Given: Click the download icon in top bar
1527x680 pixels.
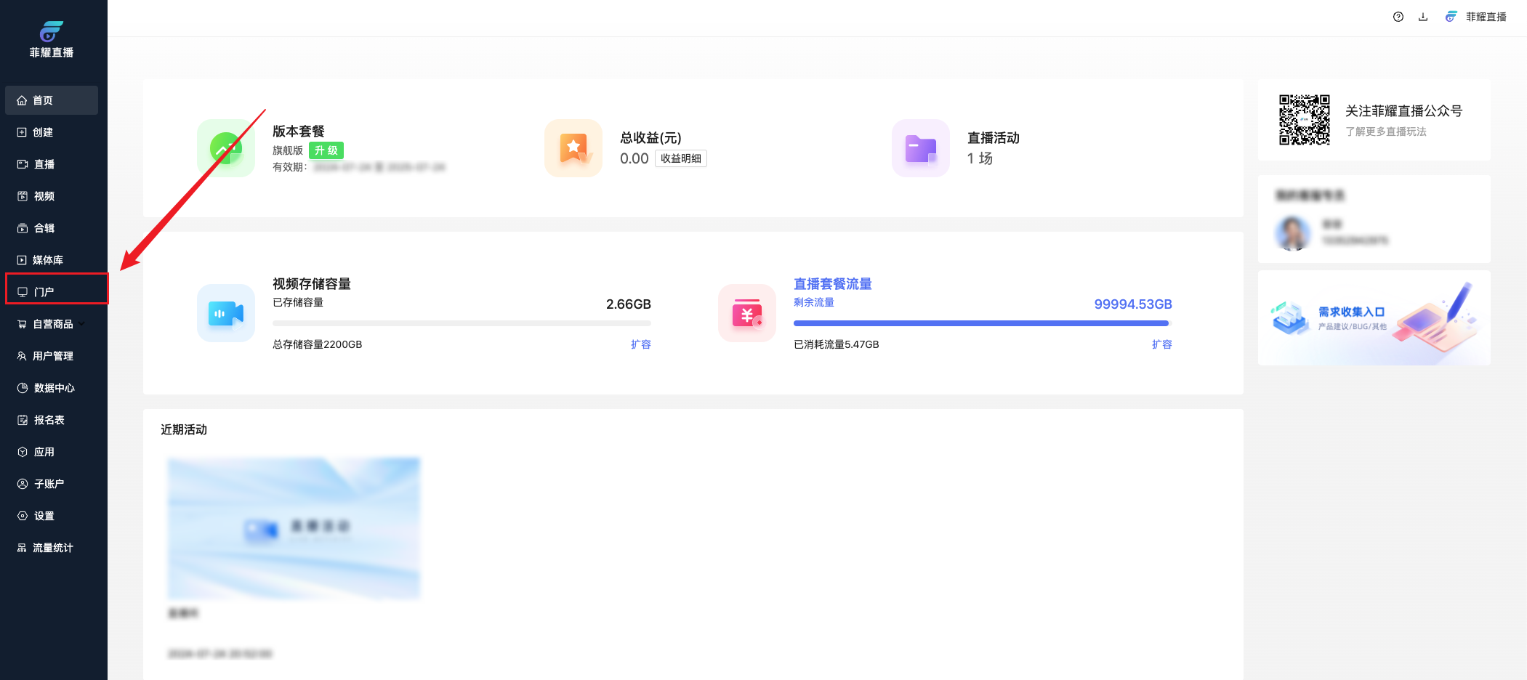Looking at the screenshot, I should (x=1422, y=17).
